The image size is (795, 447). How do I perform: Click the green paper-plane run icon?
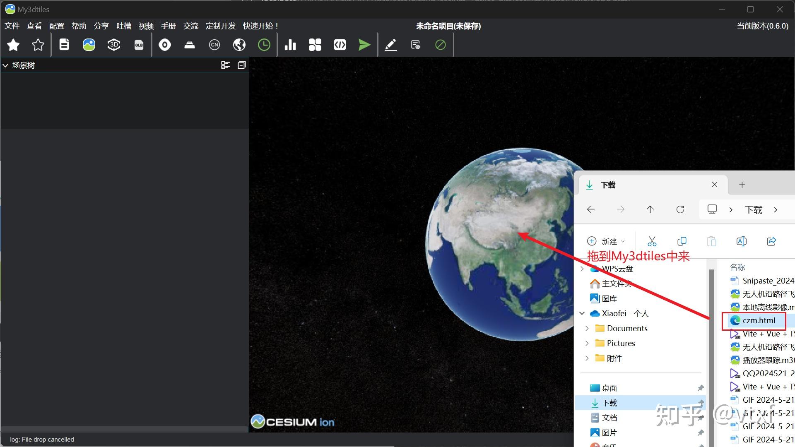[x=364, y=45]
